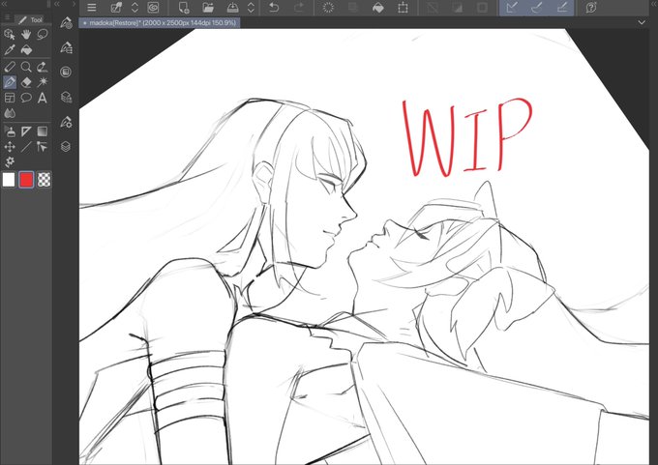Open a file with the folder icon

208,8
